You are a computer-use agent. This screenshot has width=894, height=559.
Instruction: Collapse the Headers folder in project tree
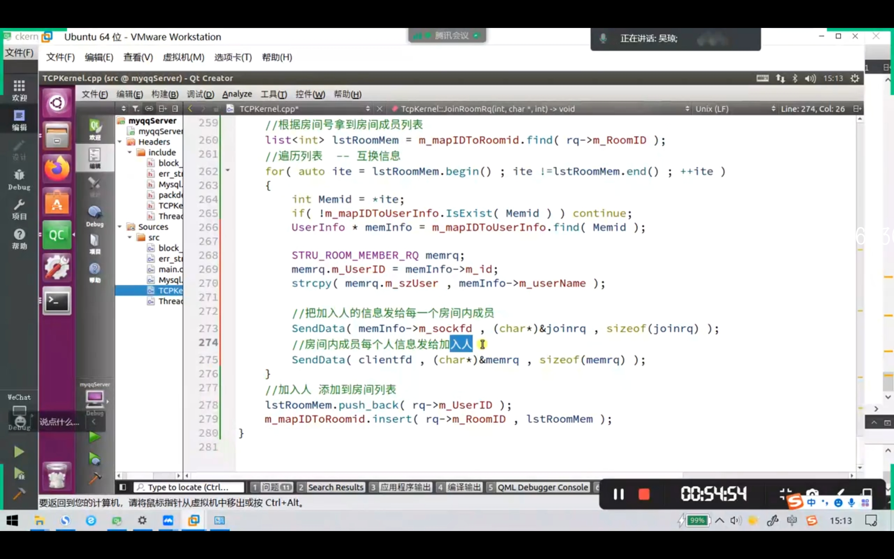120,142
